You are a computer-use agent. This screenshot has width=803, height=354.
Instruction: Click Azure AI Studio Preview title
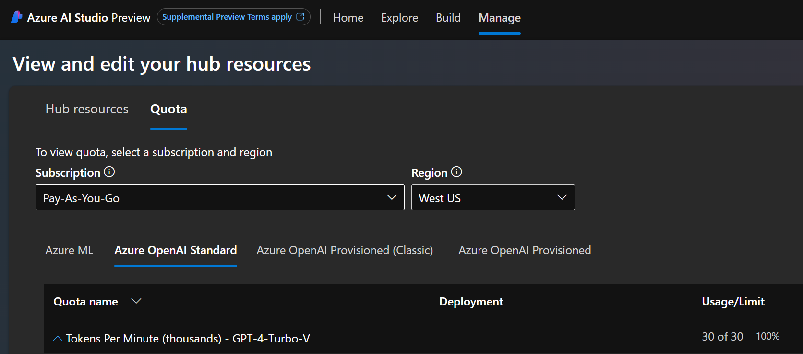pos(89,18)
